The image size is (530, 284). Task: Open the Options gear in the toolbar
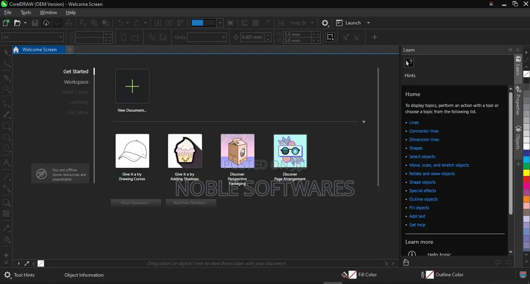coord(325,23)
